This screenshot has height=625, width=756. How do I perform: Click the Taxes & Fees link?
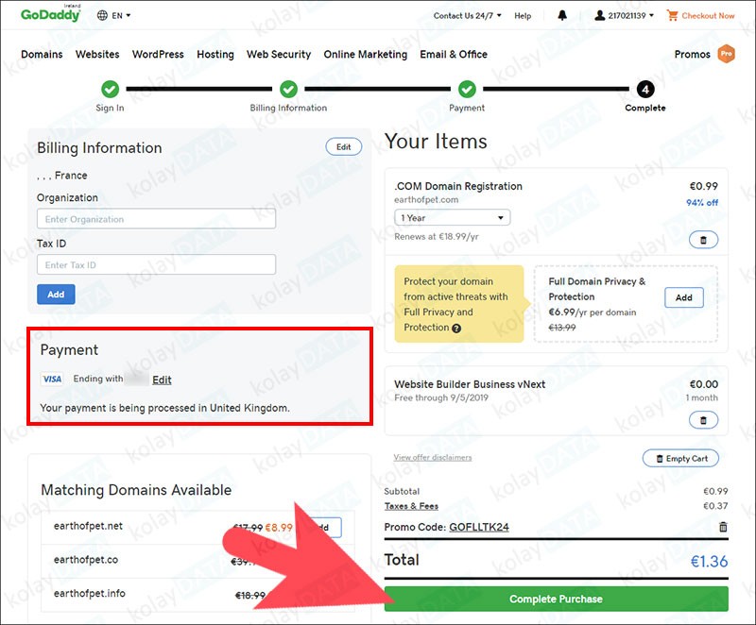411,506
